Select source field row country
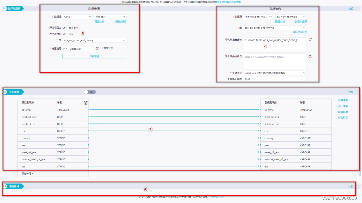 coord(53,138)
